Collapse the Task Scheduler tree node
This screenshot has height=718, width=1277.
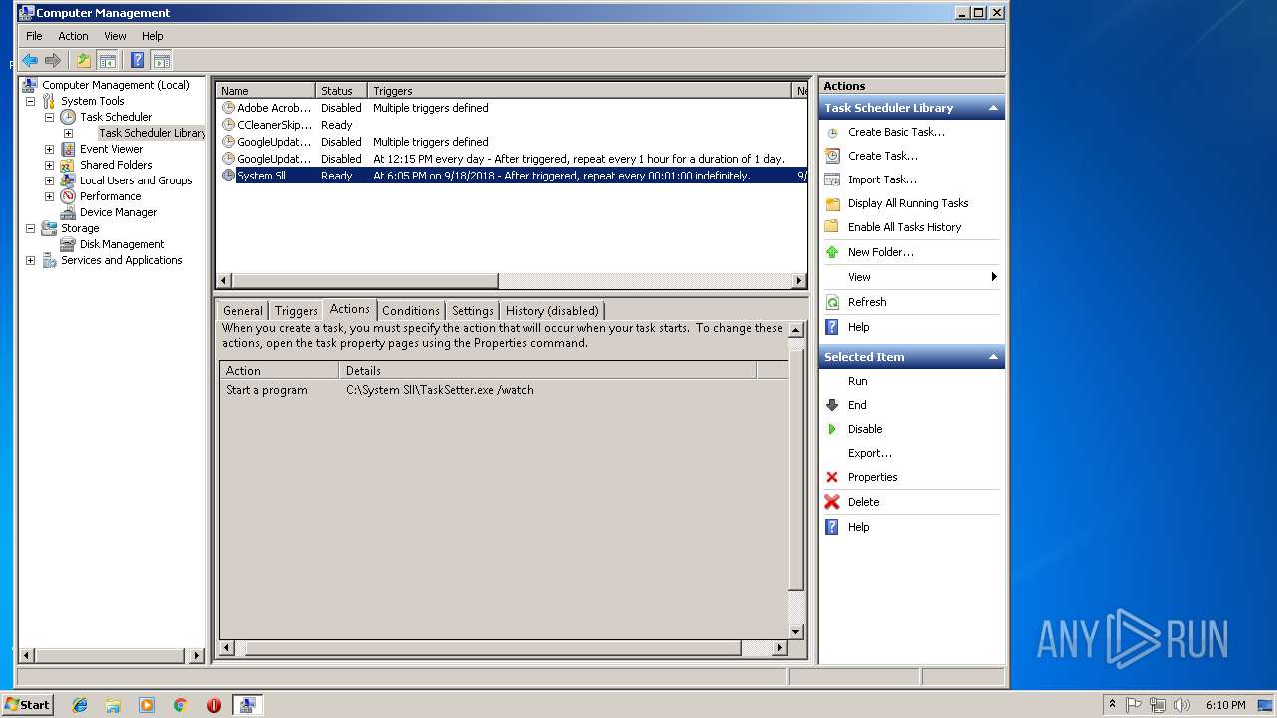click(49, 117)
